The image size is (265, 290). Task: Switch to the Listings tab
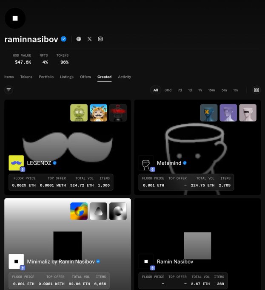pos(67,77)
